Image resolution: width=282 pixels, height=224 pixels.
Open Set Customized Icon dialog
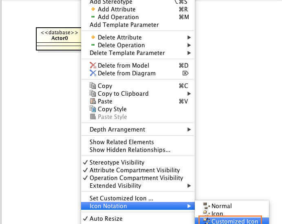point(121,198)
